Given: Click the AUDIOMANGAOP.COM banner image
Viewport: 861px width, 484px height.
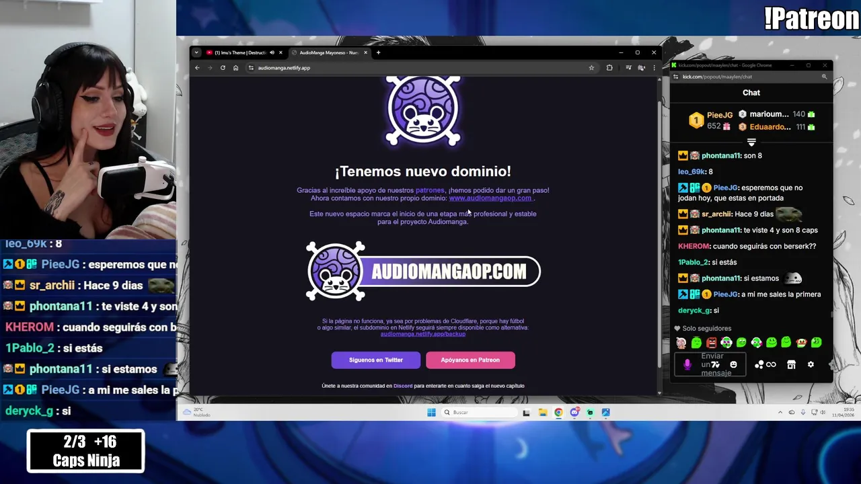Looking at the screenshot, I should (x=423, y=271).
